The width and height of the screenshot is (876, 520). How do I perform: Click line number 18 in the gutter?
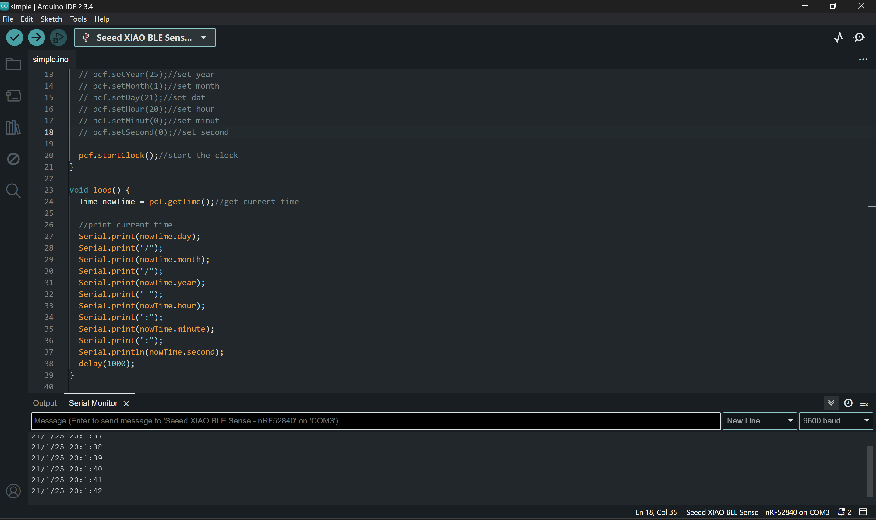click(x=49, y=132)
